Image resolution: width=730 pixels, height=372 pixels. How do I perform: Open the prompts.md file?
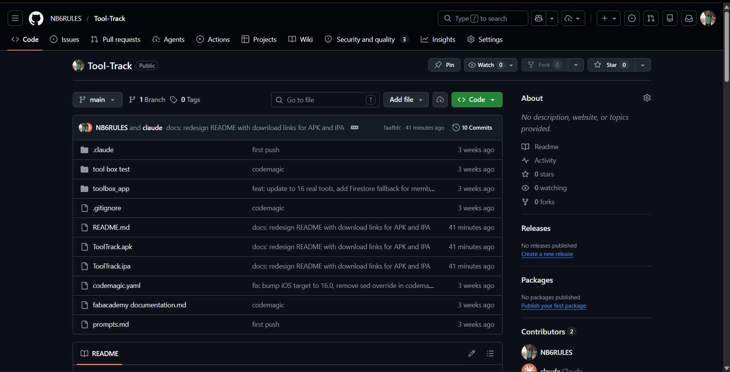click(x=110, y=325)
